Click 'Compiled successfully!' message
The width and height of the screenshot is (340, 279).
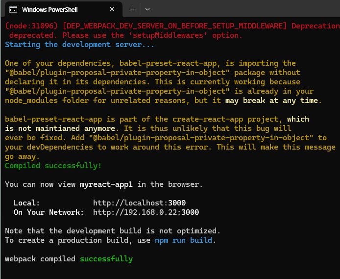pos(53,166)
